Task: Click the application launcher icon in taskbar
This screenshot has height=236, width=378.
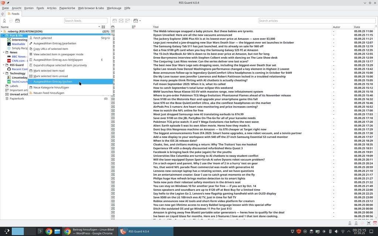Action: pos(7,231)
